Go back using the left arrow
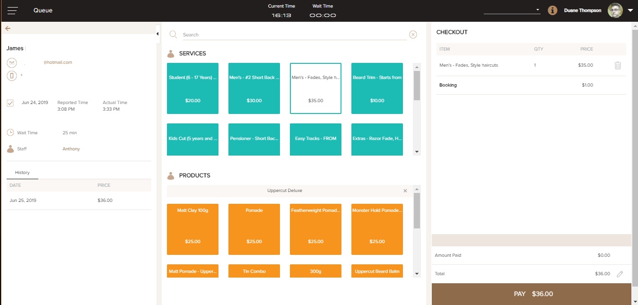This screenshot has width=638, height=305. coord(8,28)
